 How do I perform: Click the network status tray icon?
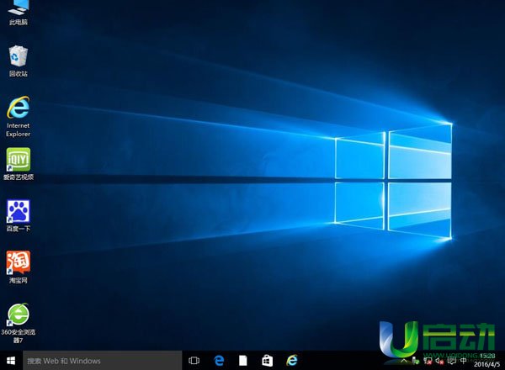tap(428, 361)
